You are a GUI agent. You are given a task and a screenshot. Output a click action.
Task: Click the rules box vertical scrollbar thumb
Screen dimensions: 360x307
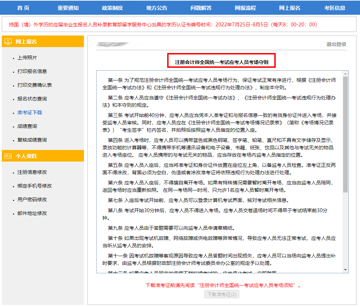(346, 133)
